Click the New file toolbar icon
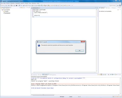Viewport: 122px width, 98px height. point(2,5)
